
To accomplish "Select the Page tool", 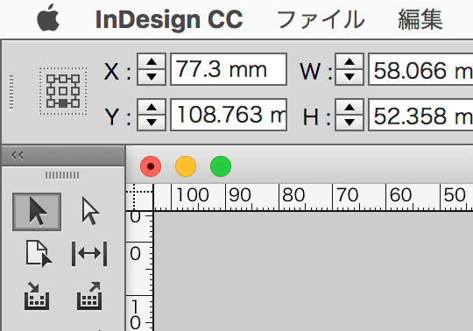I will click(38, 254).
